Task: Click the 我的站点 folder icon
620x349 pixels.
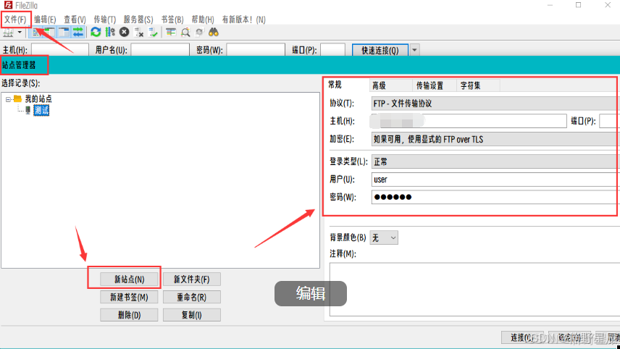Action: point(17,98)
